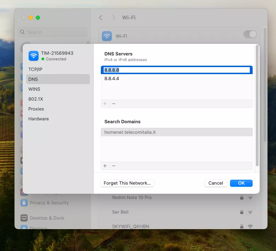276x251 pixels.
Task: Add a new DNS server with plus
Action: 105,104
